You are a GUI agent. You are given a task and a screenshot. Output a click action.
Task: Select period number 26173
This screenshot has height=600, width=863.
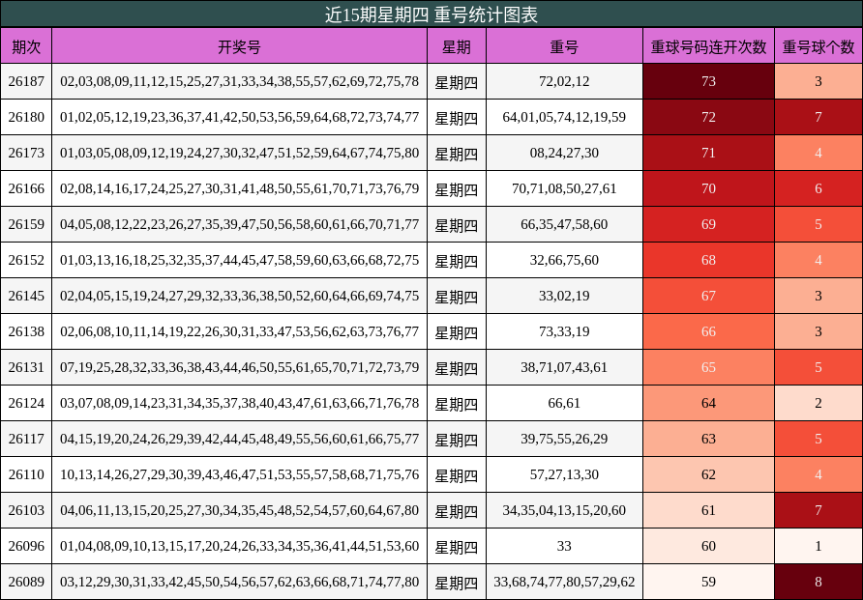(26, 153)
